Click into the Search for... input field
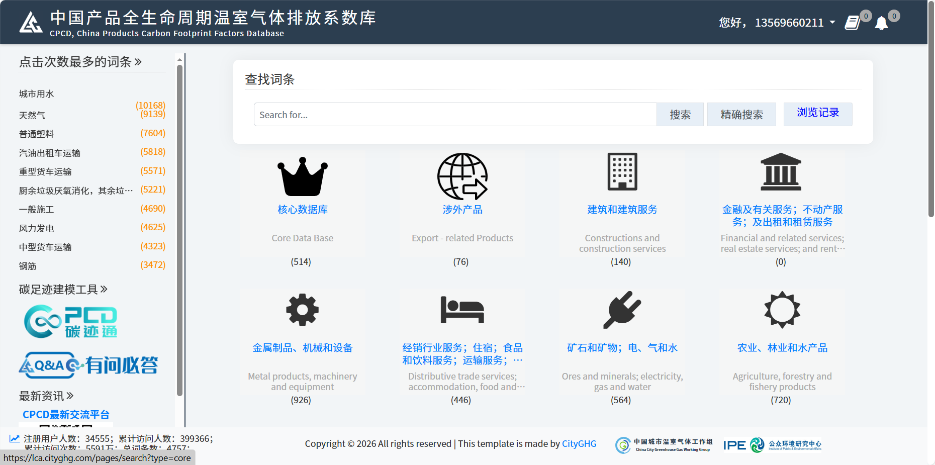935x465 pixels. tap(455, 115)
